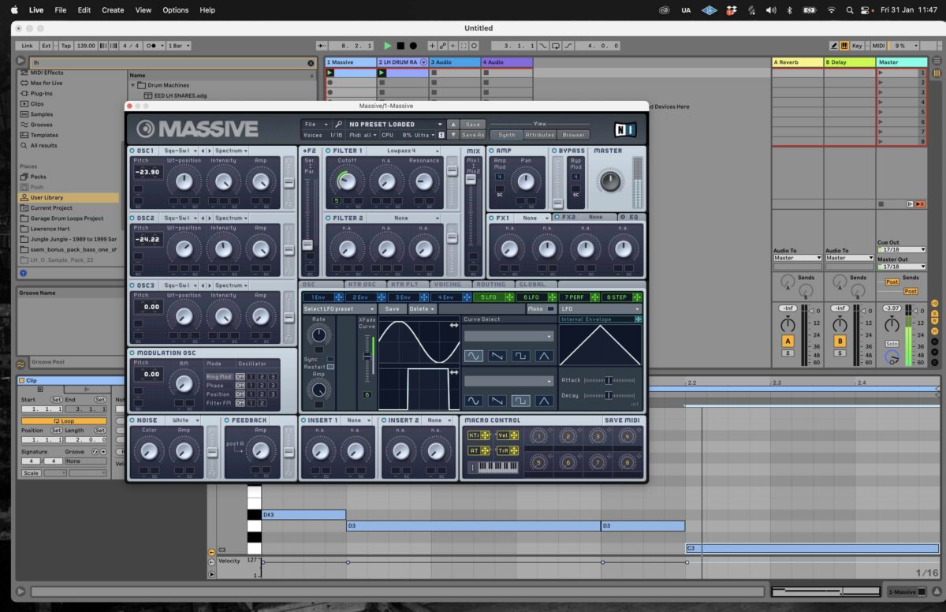Toggle Filter 2 power
The width and height of the screenshot is (946, 612).
[x=329, y=218]
